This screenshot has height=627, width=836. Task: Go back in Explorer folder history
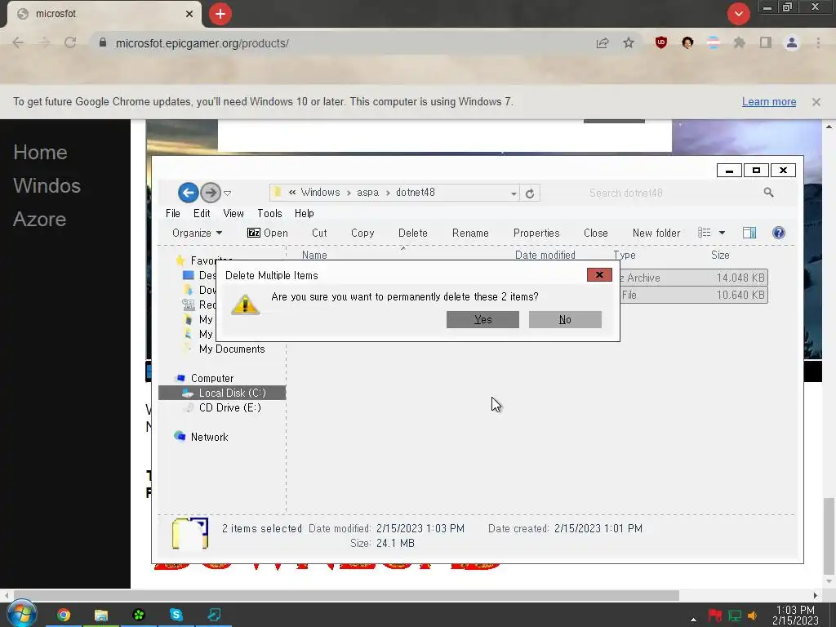click(x=189, y=193)
